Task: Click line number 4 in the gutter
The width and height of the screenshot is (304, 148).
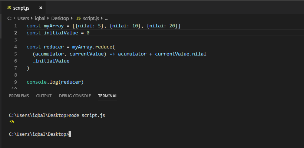Action: pyautogui.click(x=15, y=47)
